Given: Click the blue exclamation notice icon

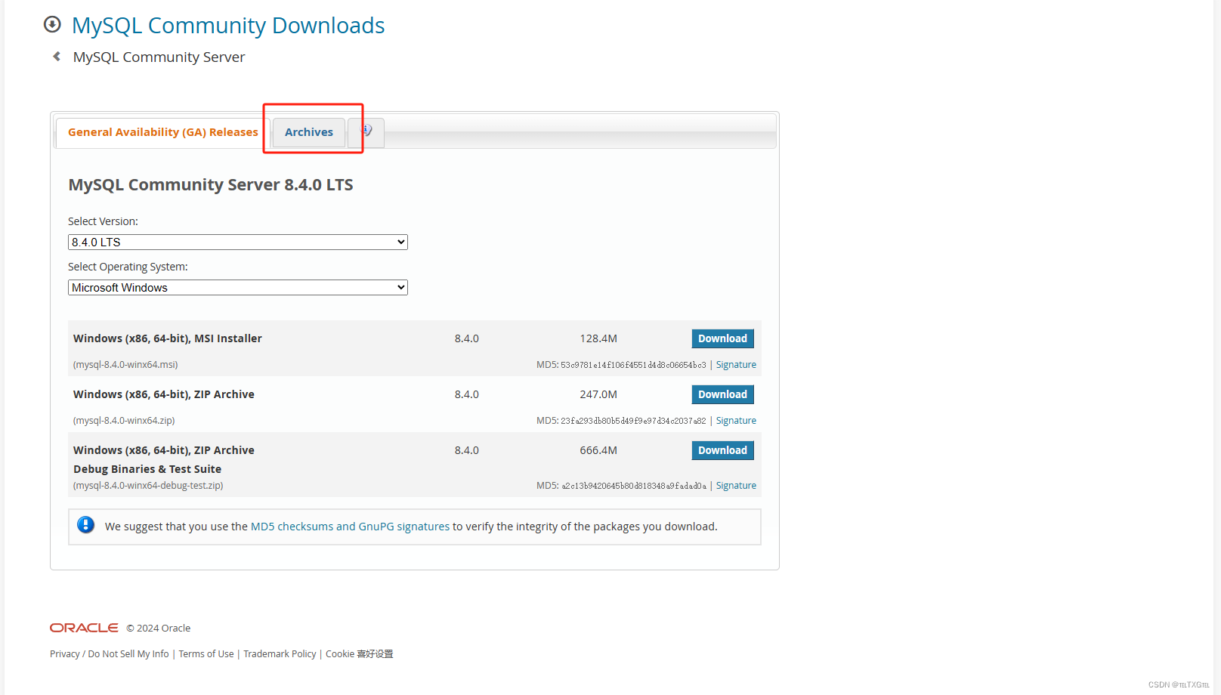Looking at the screenshot, I should coord(86,525).
